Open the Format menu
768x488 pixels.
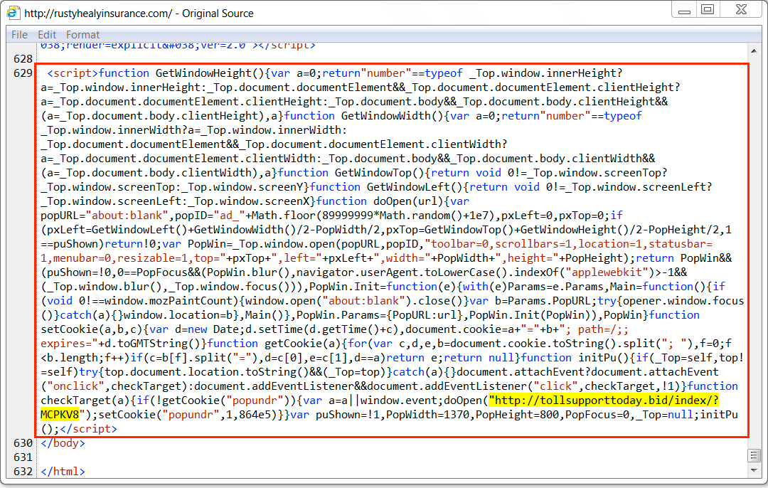coord(82,35)
